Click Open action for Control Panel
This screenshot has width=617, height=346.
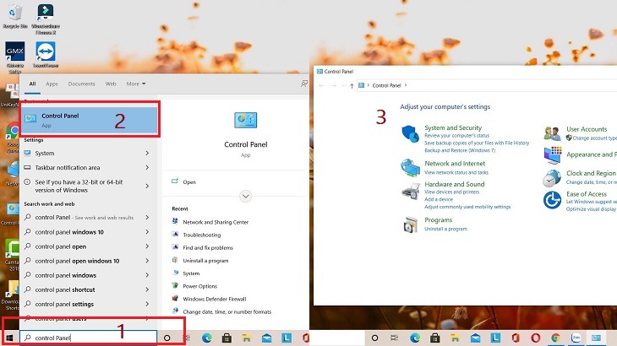click(x=189, y=181)
